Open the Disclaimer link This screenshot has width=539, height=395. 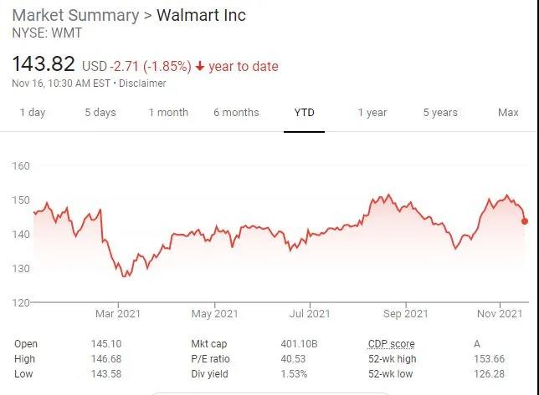click(144, 84)
